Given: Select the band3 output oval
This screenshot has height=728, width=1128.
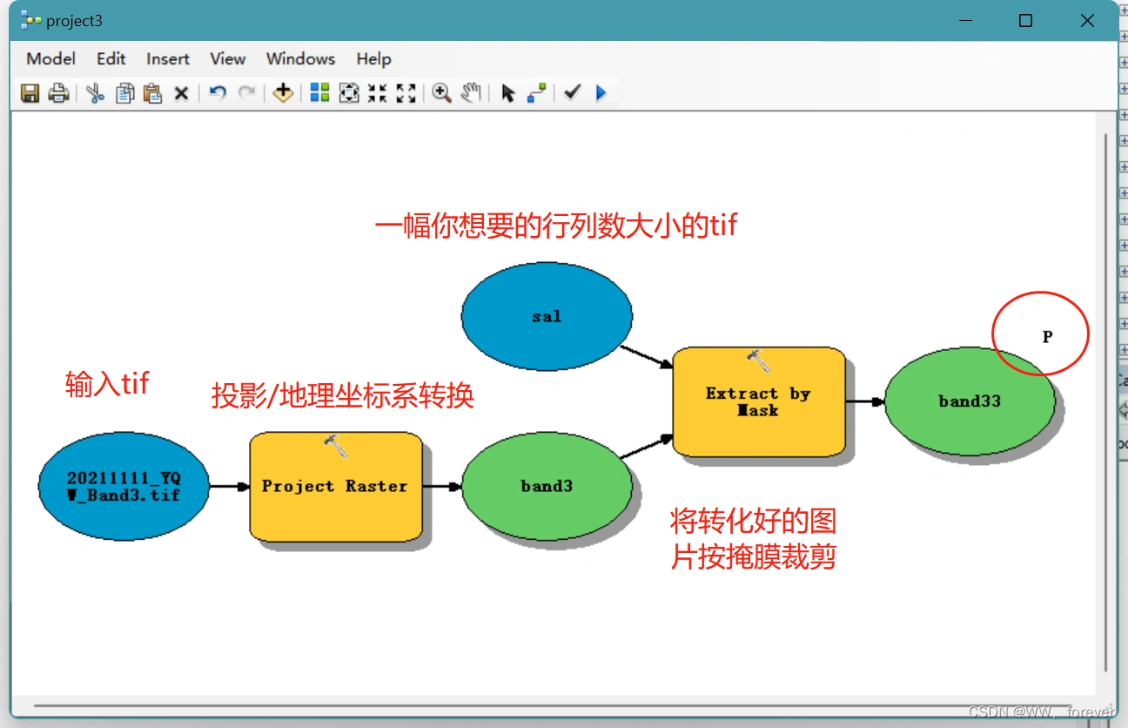Looking at the screenshot, I should 547,487.
